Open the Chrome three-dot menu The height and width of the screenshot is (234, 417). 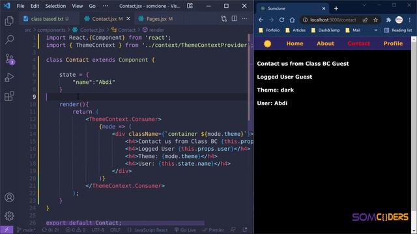(x=410, y=20)
